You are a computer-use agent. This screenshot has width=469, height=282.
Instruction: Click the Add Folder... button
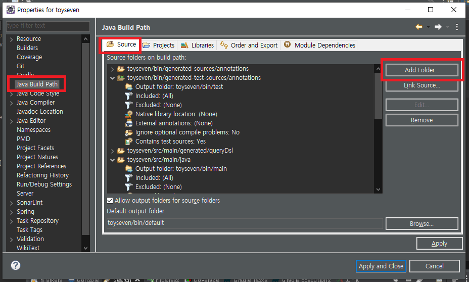click(x=421, y=70)
